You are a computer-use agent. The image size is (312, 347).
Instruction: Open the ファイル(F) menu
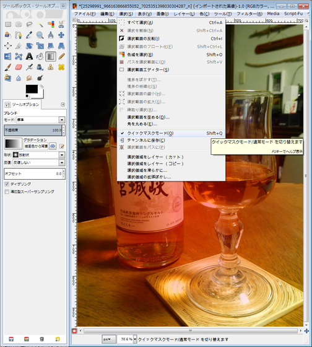tap(85, 14)
